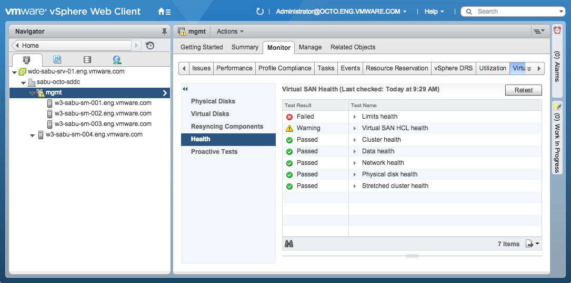Click the green check for Stretched cluster health
This screenshot has width=571, height=283.
point(289,186)
